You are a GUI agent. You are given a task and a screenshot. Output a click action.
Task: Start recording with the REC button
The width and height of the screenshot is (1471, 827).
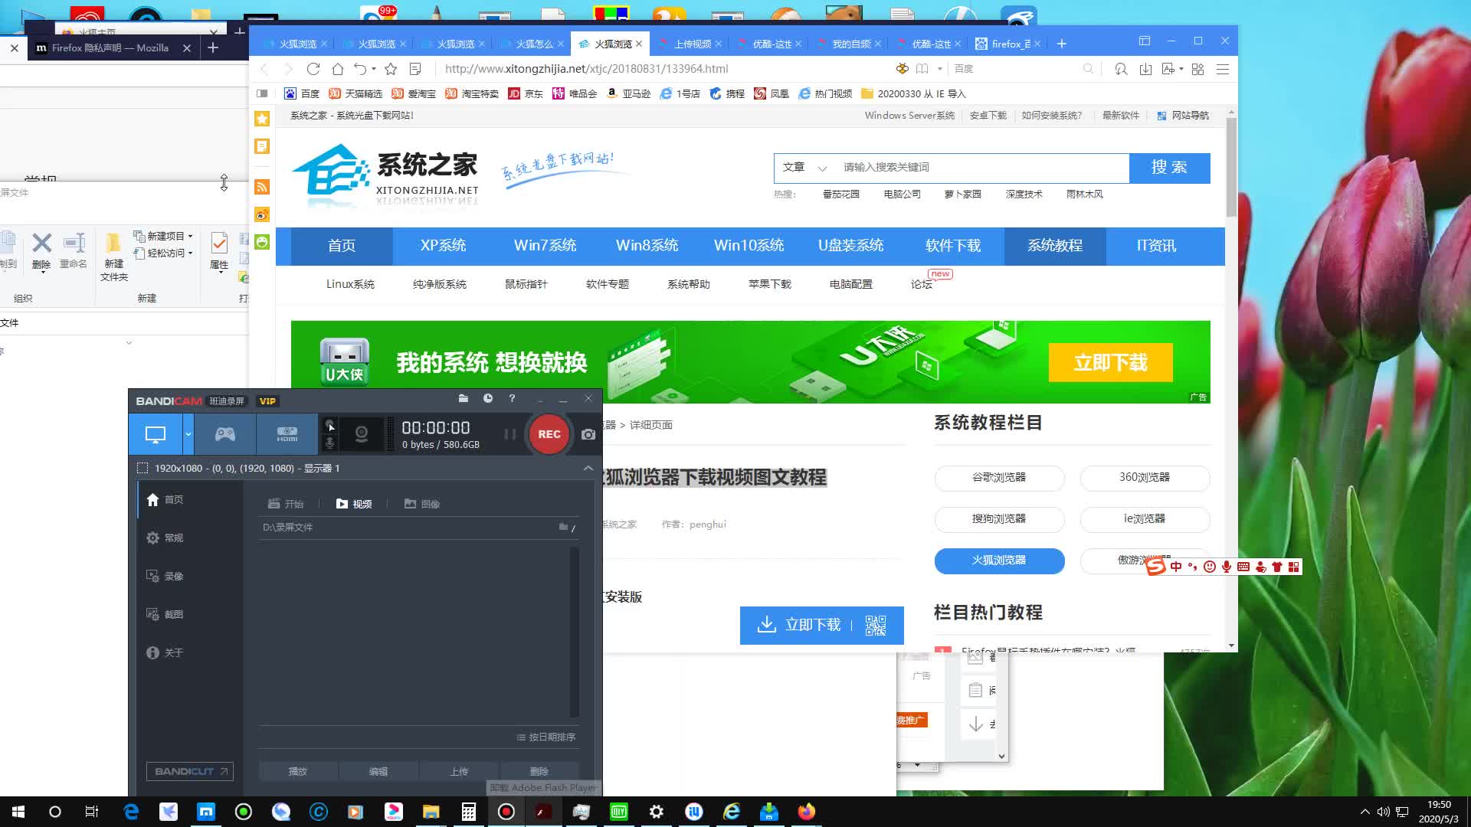(x=549, y=434)
